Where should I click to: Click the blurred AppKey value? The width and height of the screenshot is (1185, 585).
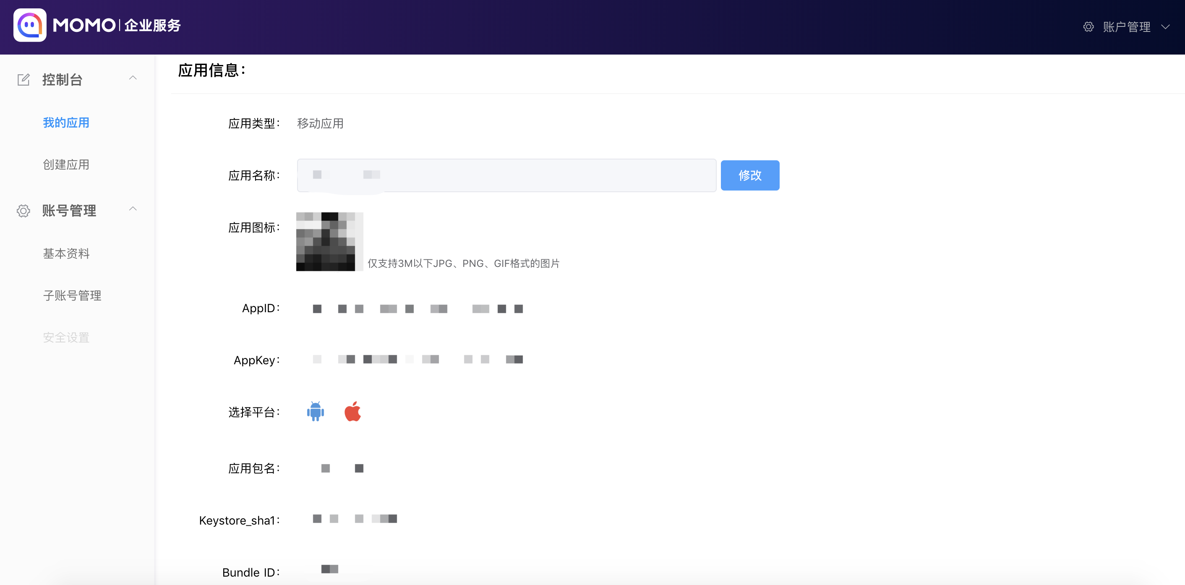click(x=418, y=359)
